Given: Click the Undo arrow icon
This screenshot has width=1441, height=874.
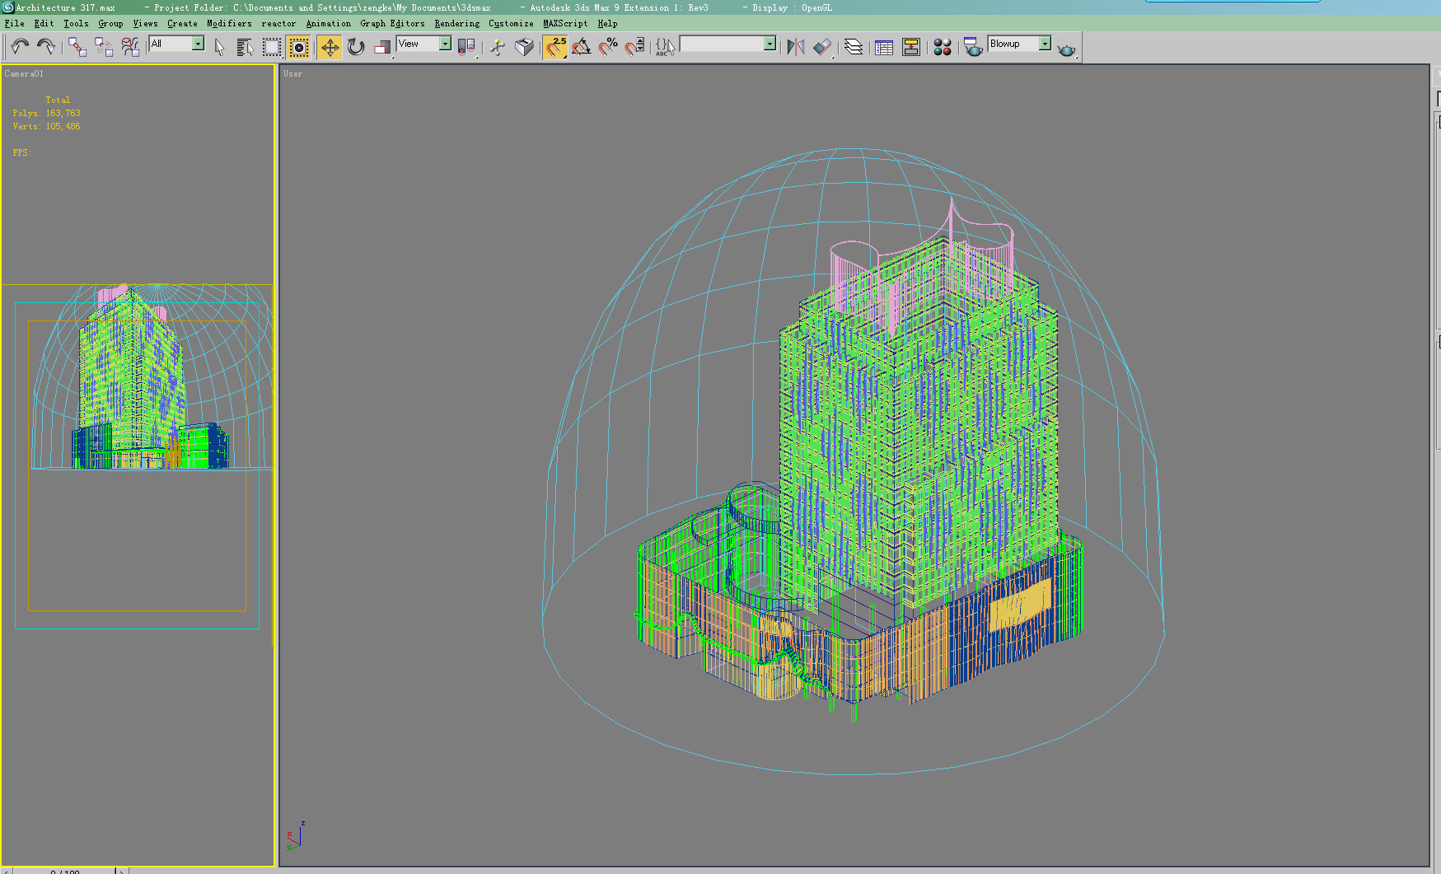Looking at the screenshot, I should pyautogui.click(x=20, y=47).
